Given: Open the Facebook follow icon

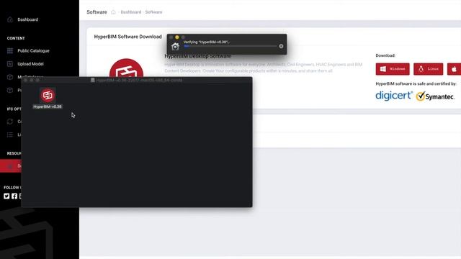Looking at the screenshot, I should (x=14, y=196).
